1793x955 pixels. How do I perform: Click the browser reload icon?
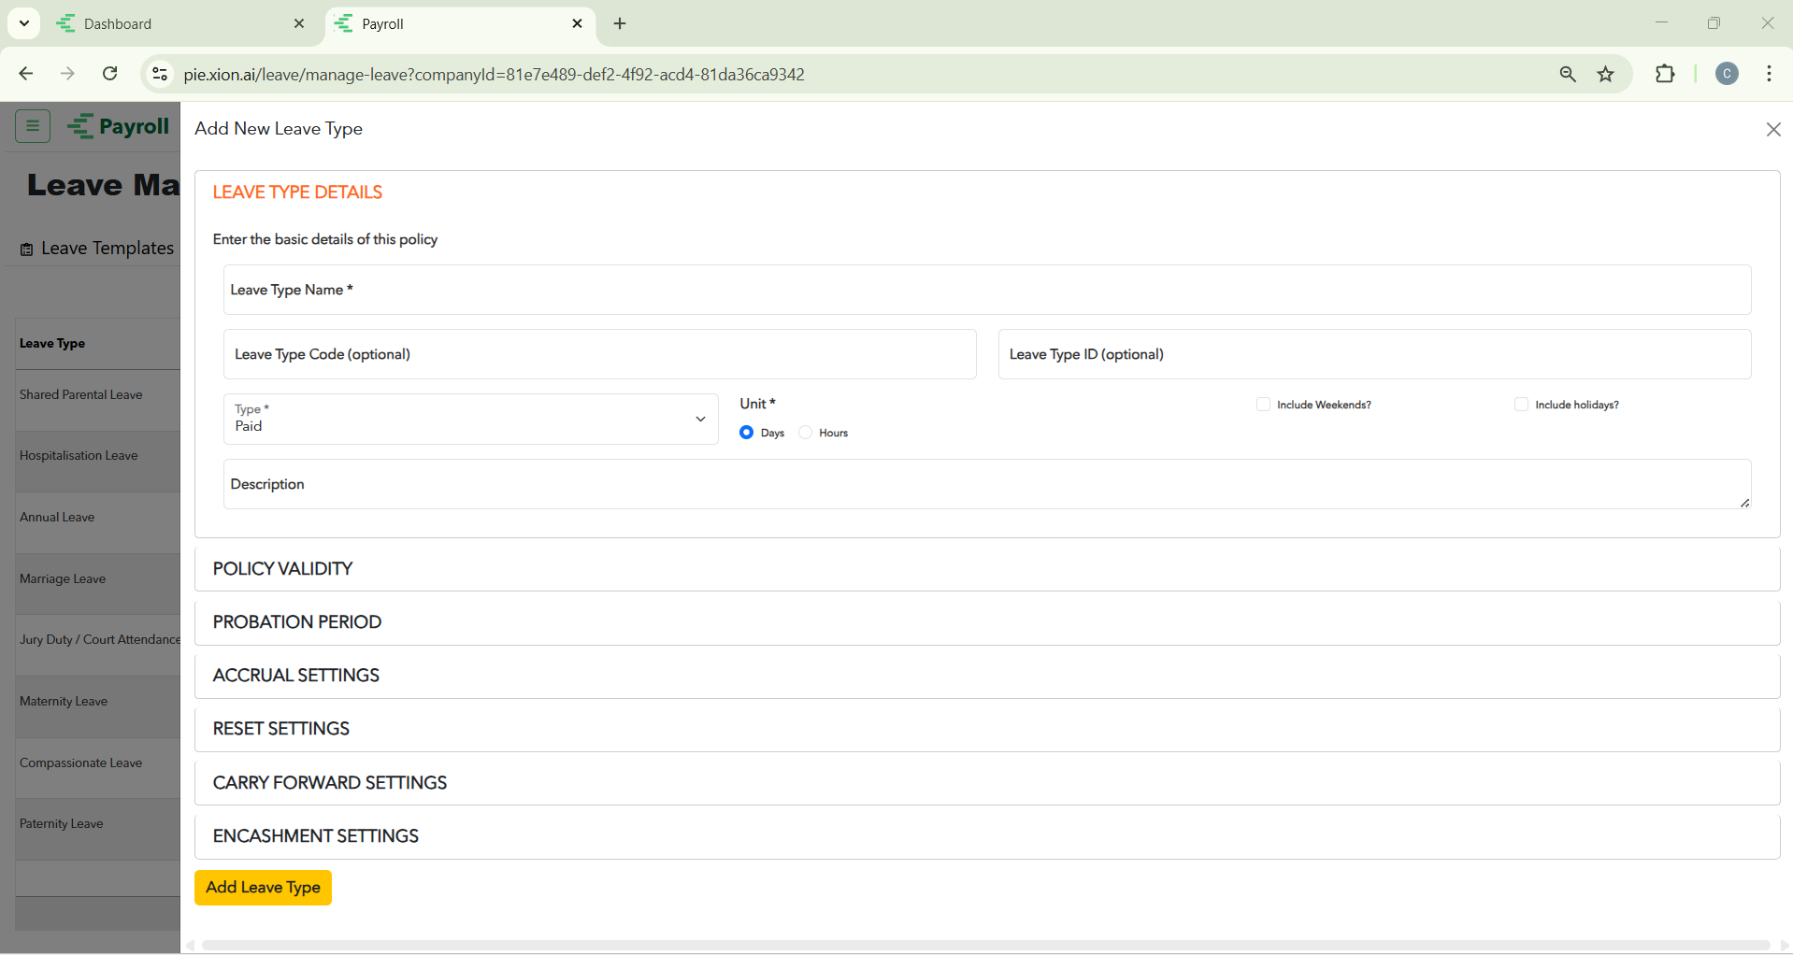110,74
